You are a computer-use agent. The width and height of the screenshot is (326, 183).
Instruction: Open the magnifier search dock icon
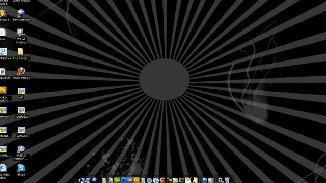tap(221, 180)
